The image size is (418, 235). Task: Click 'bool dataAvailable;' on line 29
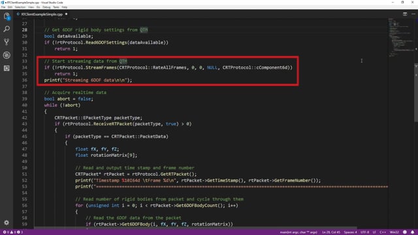[x=69, y=37]
